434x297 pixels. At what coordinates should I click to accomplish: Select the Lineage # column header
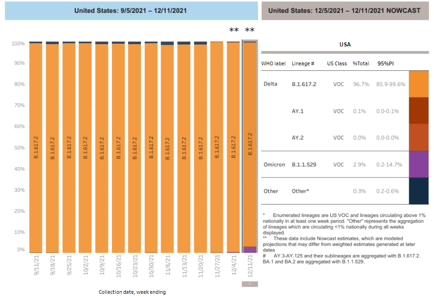tap(303, 63)
